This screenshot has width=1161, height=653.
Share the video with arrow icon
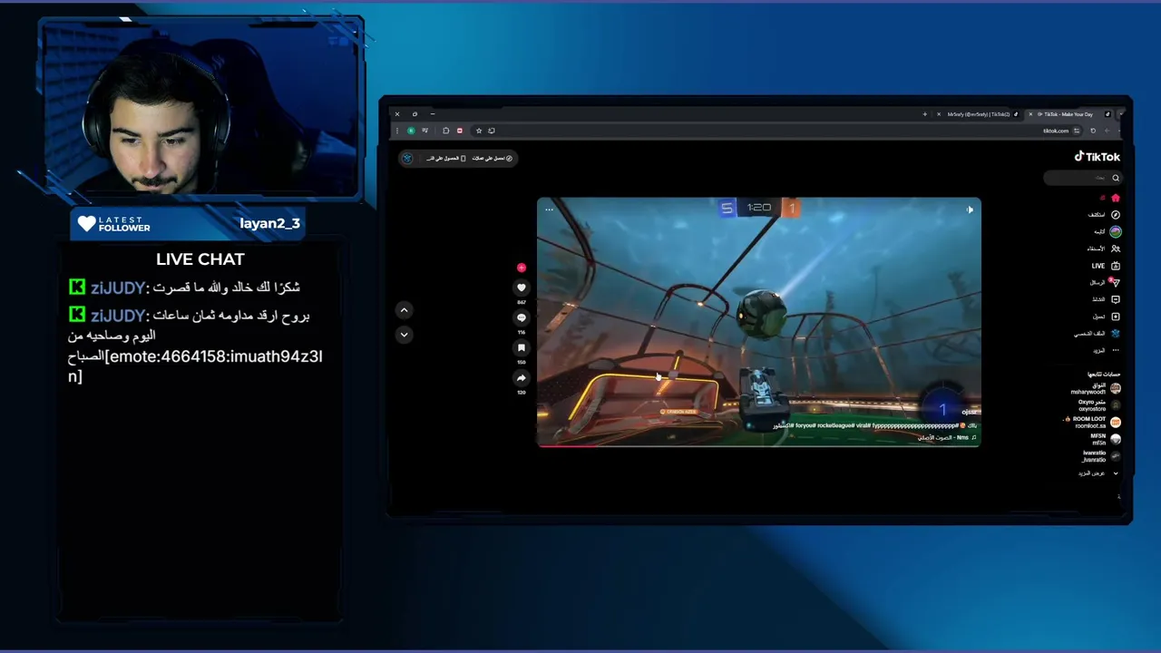coord(521,377)
